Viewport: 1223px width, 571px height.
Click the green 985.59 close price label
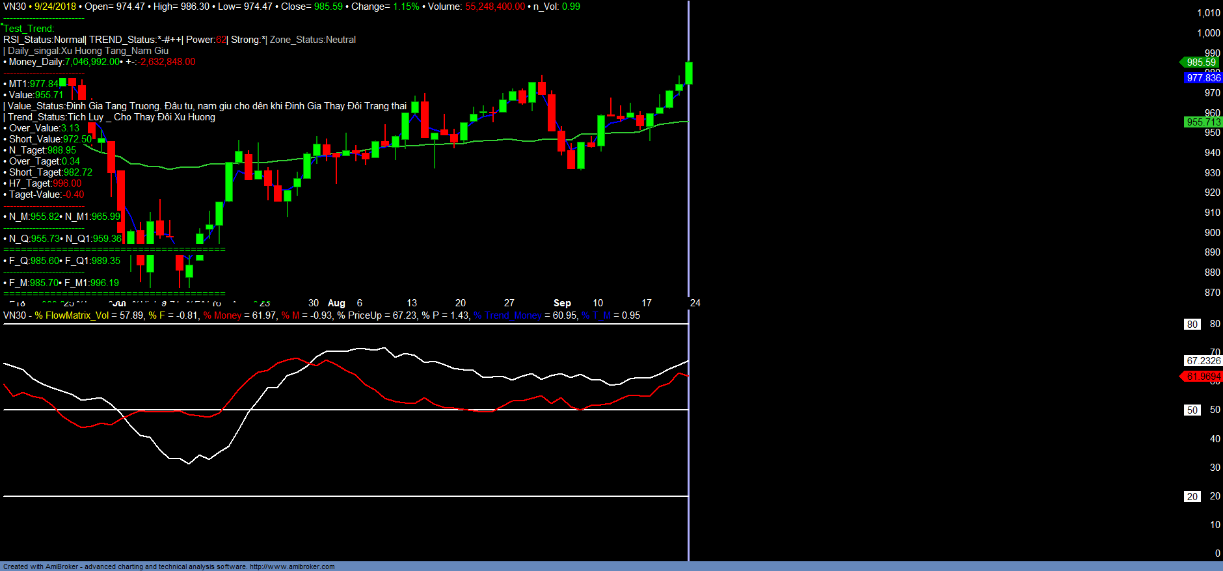pos(1200,62)
